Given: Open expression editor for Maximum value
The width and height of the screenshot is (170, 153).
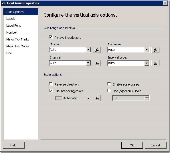Looking at the screenshot, I should click(x=155, y=50).
